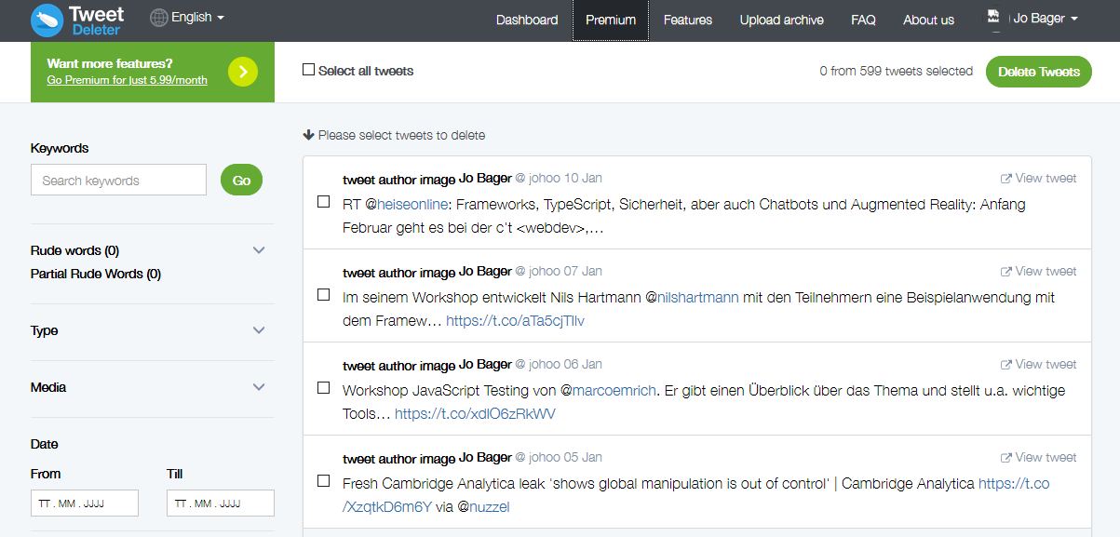Check the Select all tweets checkbox
Screen dimensions: 1120x537
click(x=309, y=70)
